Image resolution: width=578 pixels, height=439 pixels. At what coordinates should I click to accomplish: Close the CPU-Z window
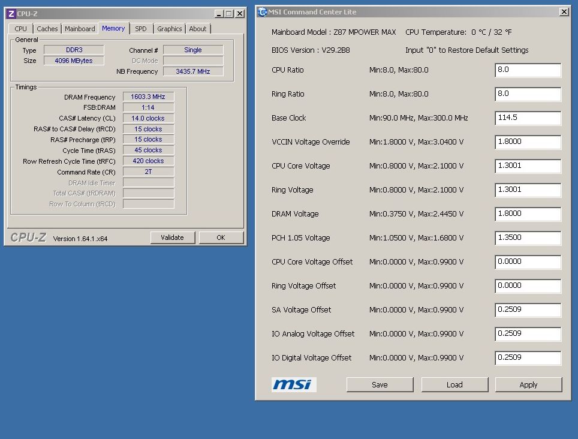[x=239, y=14]
